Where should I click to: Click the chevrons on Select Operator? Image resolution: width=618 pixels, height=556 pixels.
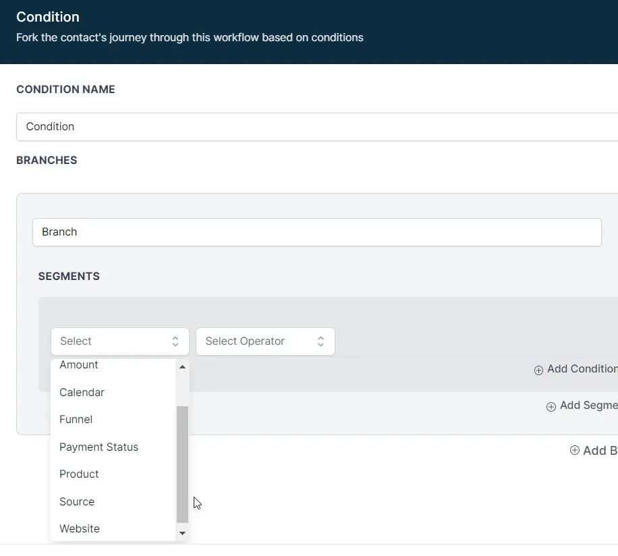(321, 341)
